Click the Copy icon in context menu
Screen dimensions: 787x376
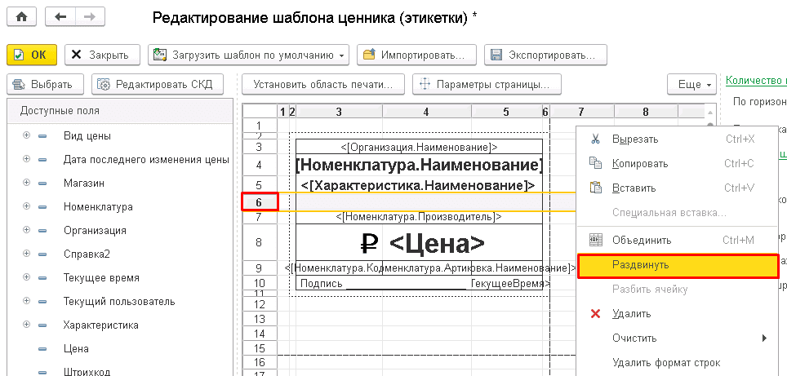(x=595, y=164)
